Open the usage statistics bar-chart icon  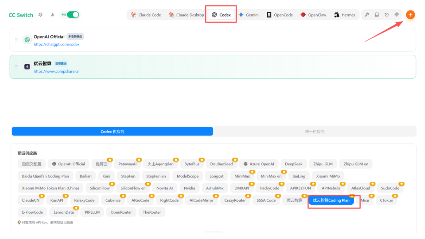(52, 15)
